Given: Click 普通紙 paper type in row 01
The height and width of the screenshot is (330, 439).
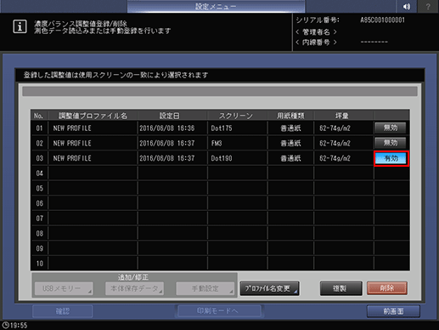Looking at the screenshot, I should coord(290,128).
